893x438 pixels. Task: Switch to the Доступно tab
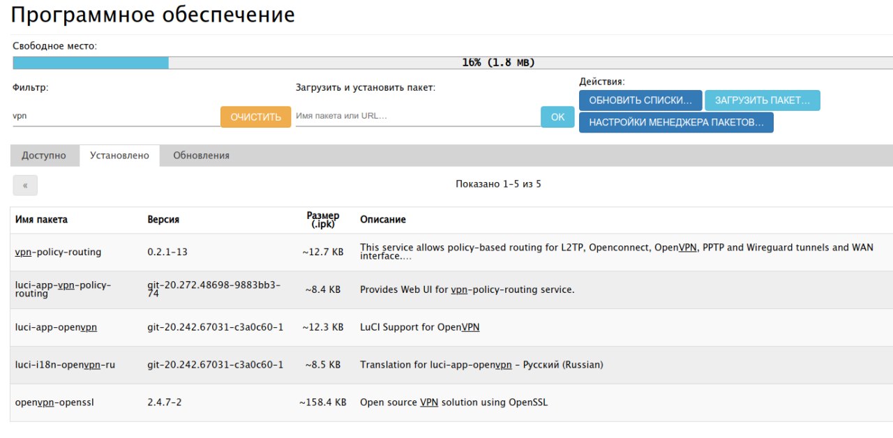tap(44, 156)
